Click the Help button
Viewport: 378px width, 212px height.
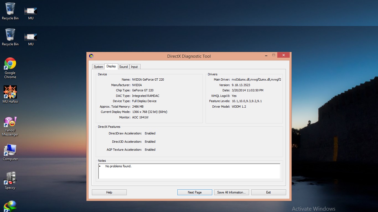pyautogui.click(x=109, y=192)
